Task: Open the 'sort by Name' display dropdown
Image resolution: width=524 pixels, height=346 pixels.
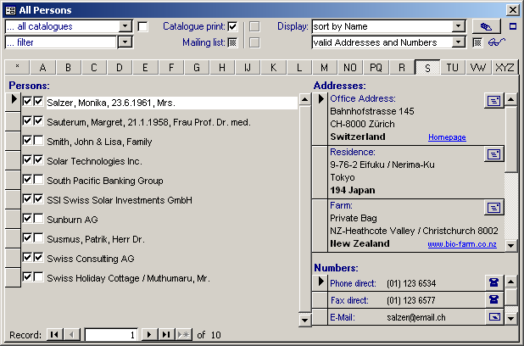Action: click(459, 26)
